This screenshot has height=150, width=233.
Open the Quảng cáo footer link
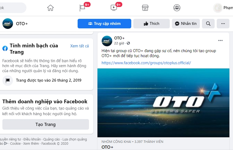pos(52,139)
